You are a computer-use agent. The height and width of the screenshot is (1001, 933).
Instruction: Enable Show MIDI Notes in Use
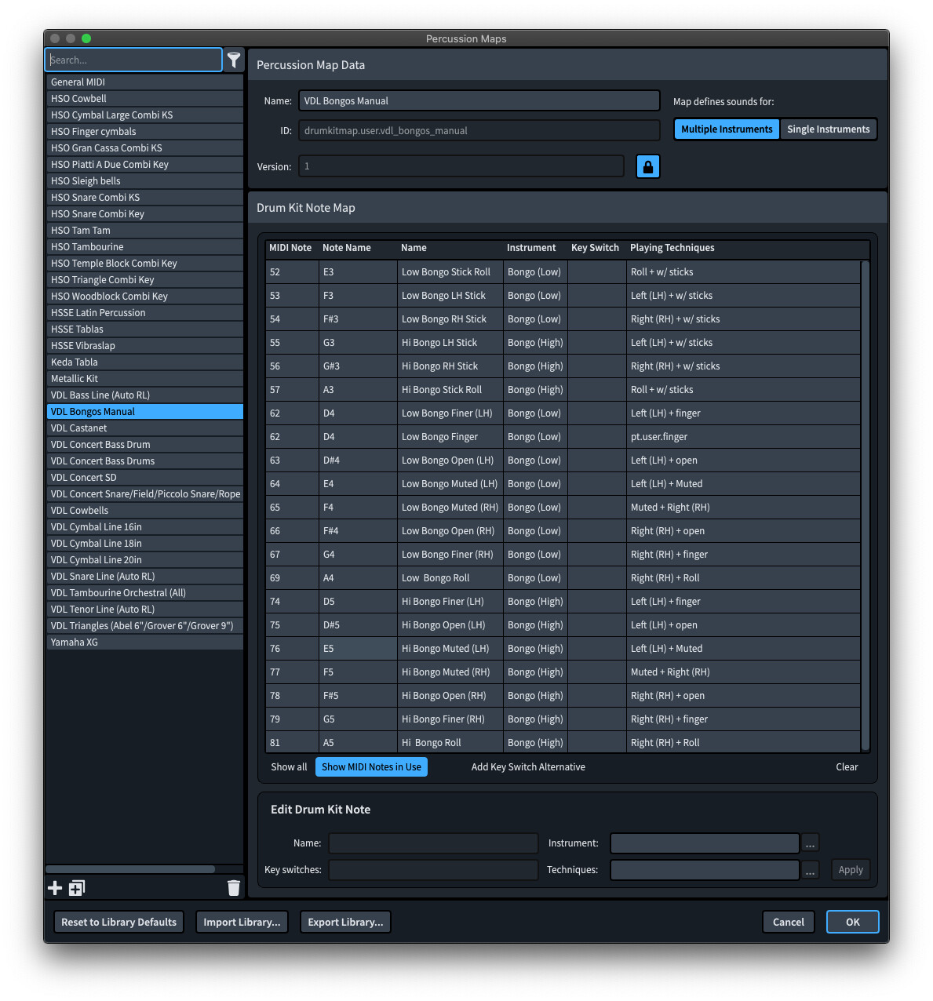371,767
